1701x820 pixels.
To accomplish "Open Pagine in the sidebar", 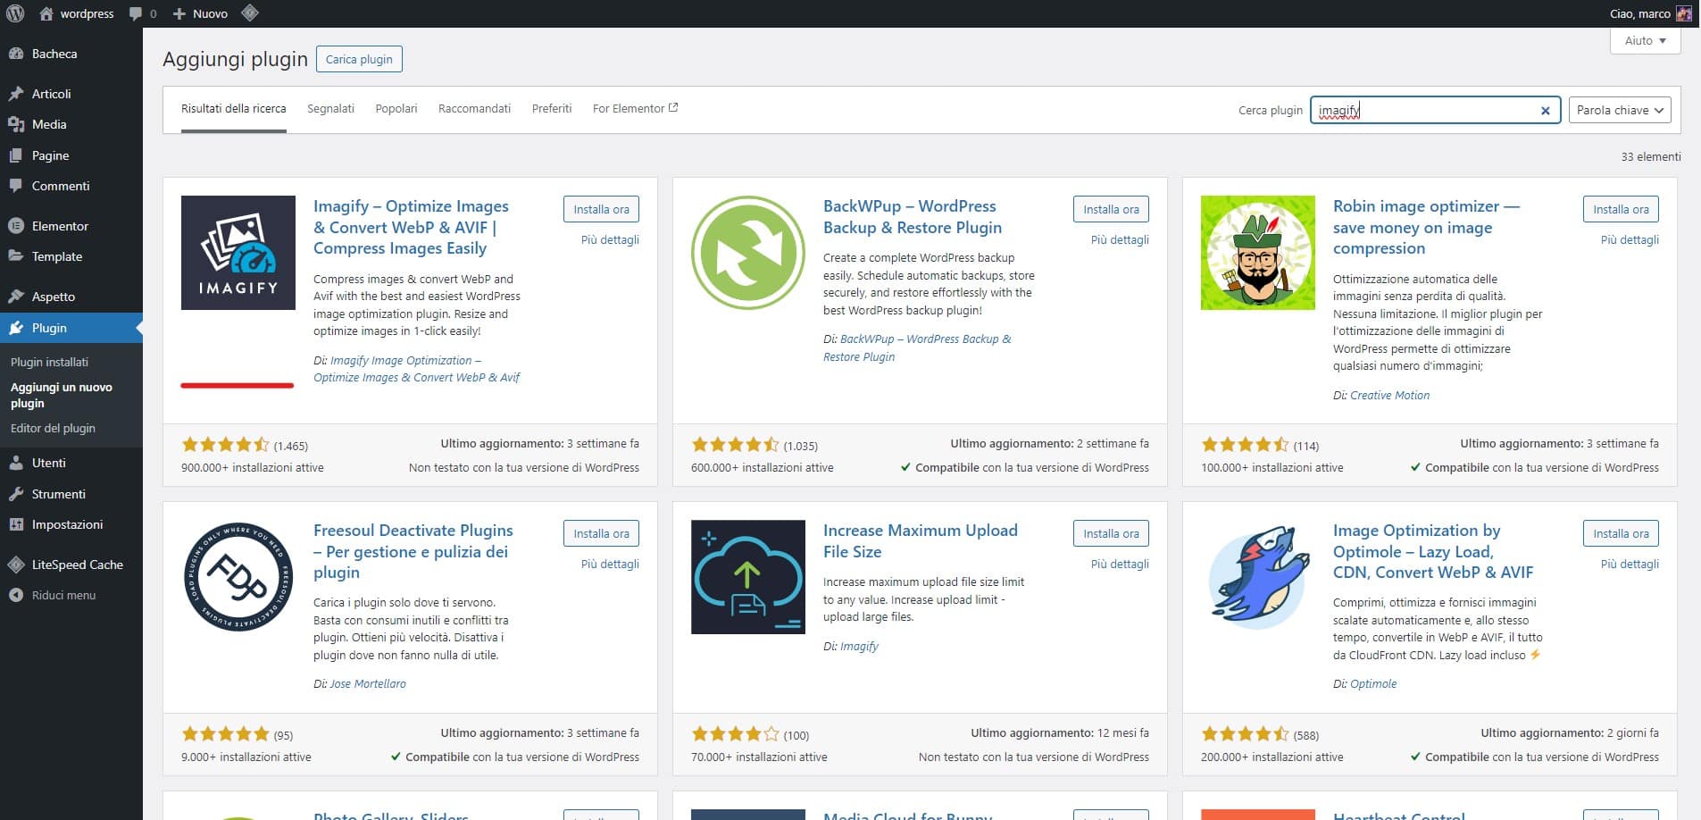I will [x=71, y=155].
